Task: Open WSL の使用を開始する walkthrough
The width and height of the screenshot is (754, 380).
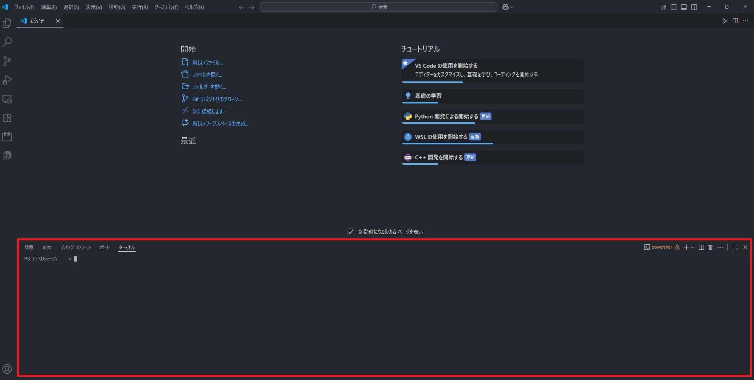Action: [493, 137]
